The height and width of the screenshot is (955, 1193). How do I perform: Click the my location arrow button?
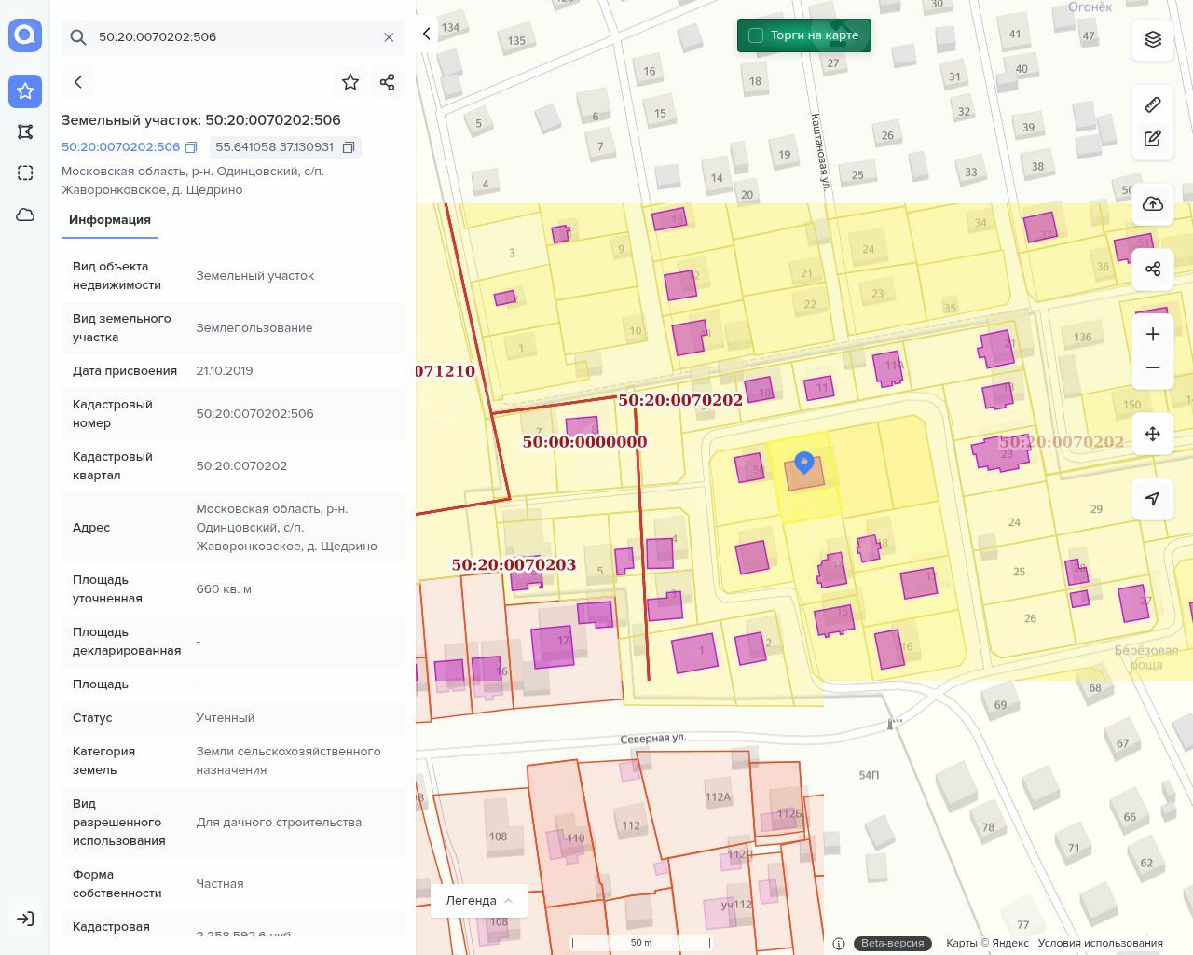[1153, 499]
